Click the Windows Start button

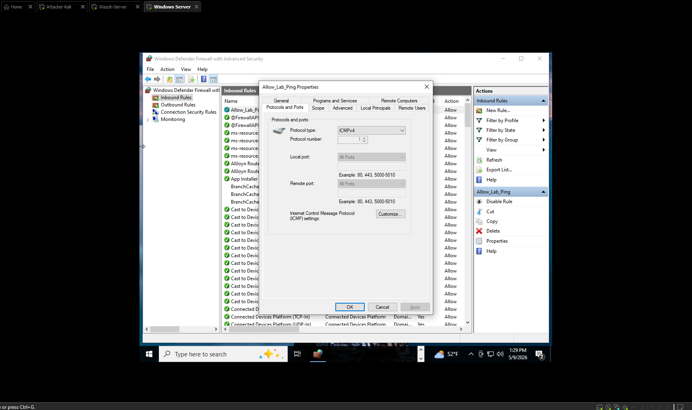coord(149,354)
